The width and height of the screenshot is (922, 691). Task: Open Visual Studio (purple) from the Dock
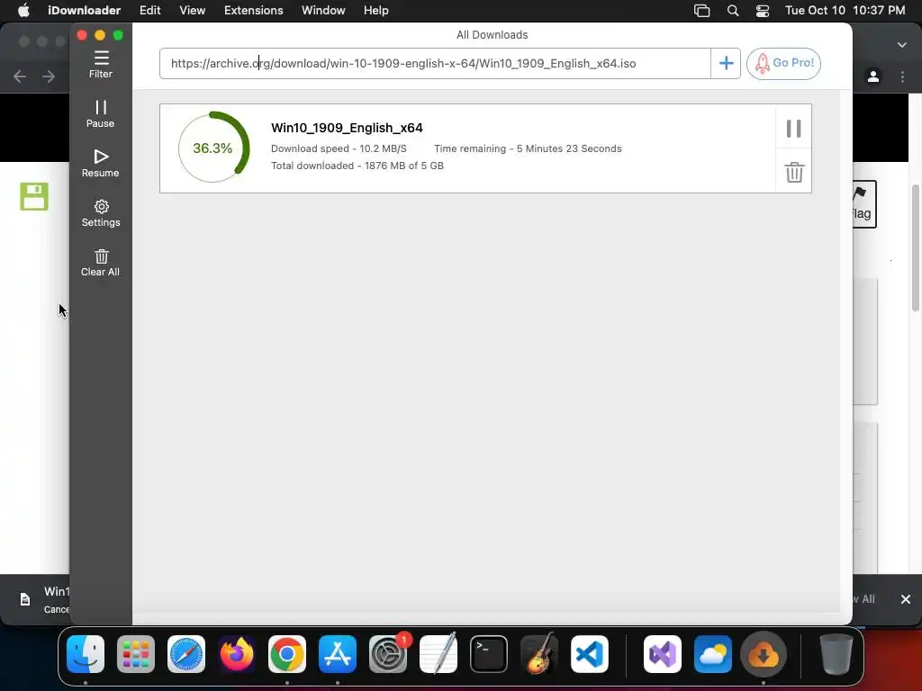coord(663,654)
